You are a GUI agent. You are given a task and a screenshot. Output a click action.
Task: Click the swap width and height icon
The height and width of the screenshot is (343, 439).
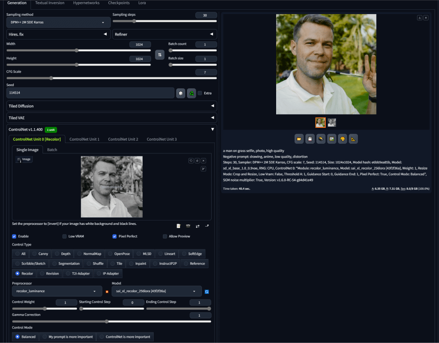pyautogui.click(x=159, y=54)
